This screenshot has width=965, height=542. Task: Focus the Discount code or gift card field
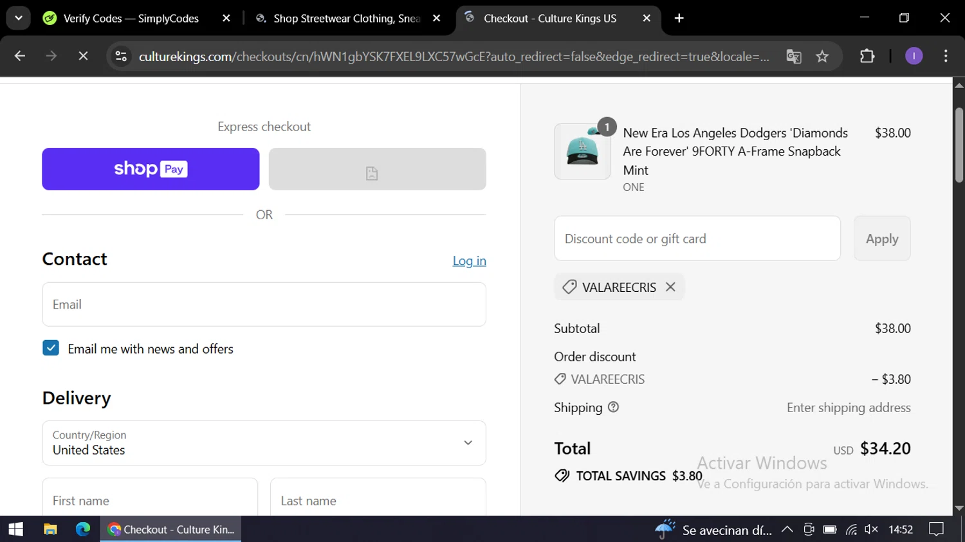697,239
